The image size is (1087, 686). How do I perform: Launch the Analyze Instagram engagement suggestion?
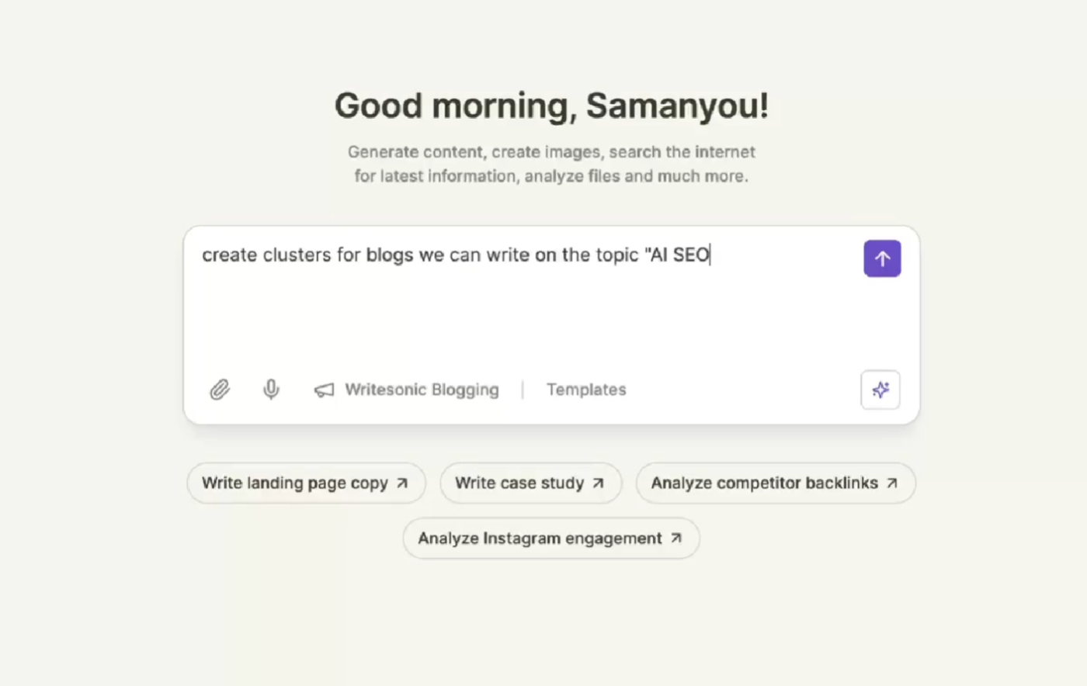pyautogui.click(x=540, y=539)
